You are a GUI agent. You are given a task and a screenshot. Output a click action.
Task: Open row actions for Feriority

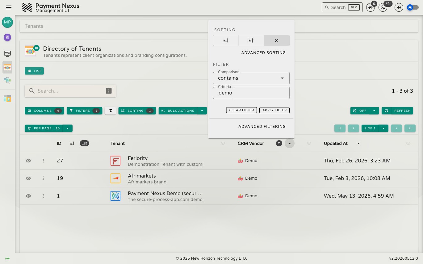[x=43, y=161]
